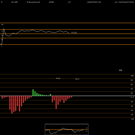Click the -40 label on MR axis
Image resolution: width=135 pixels, height=135 pixels.
132,106
